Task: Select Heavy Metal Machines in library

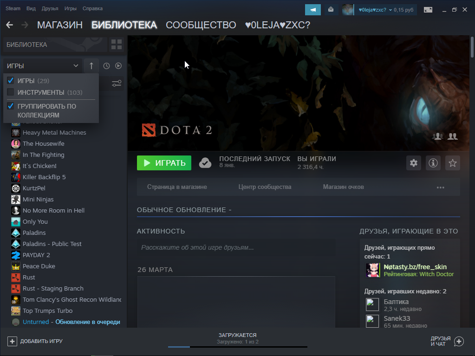Action: click(54, 133)
